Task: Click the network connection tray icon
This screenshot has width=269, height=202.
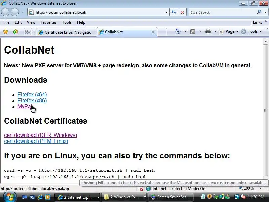Action: [x=237, y=197]
